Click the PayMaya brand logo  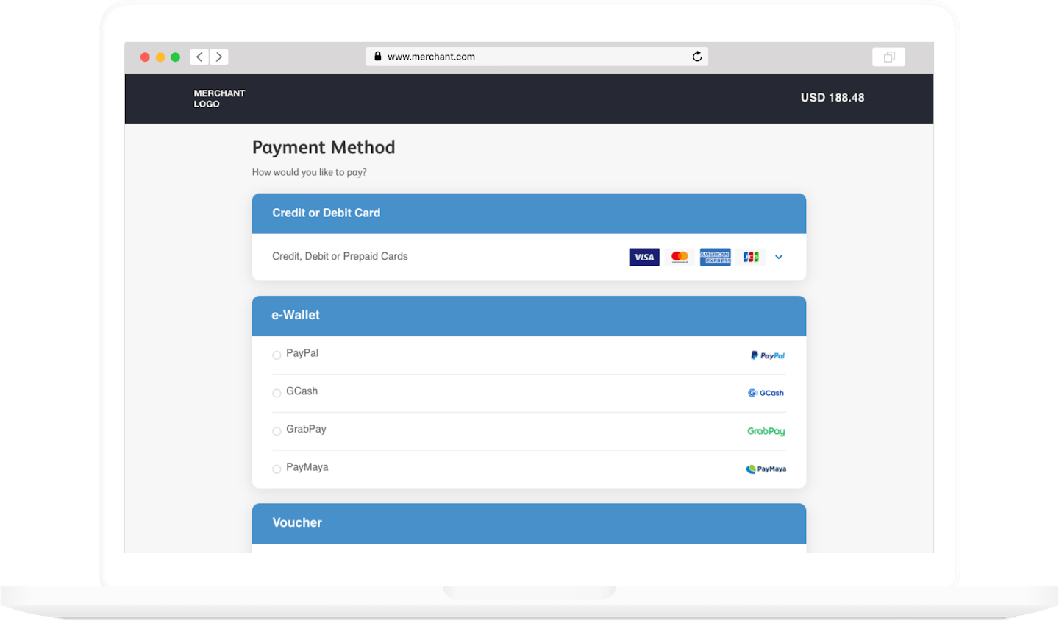tap(766, 469)
